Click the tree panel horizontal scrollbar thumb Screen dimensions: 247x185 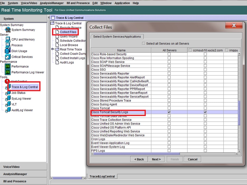point(67,178)
